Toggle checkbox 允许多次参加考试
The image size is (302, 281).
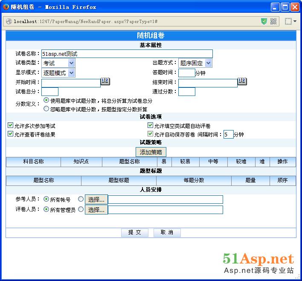(x=10, y=125)
